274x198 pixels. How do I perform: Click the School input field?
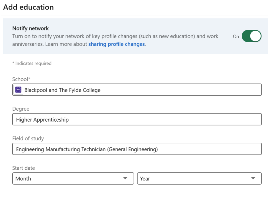161,90
